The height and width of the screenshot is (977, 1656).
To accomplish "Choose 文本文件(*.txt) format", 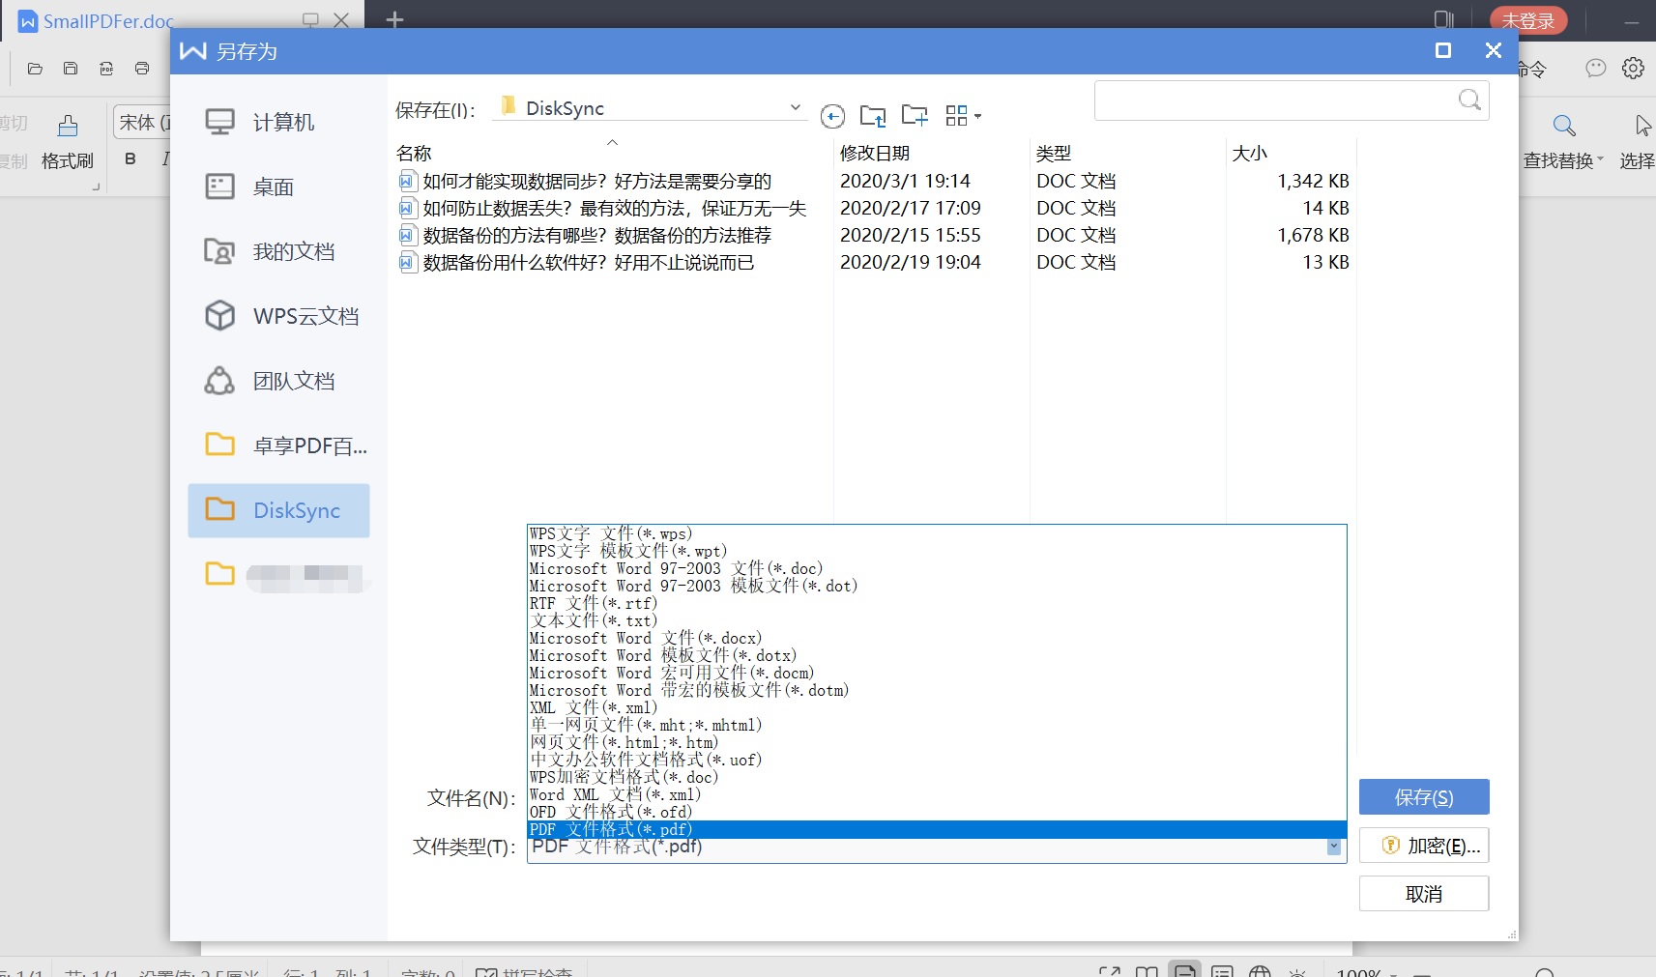I will click(937, 620).
